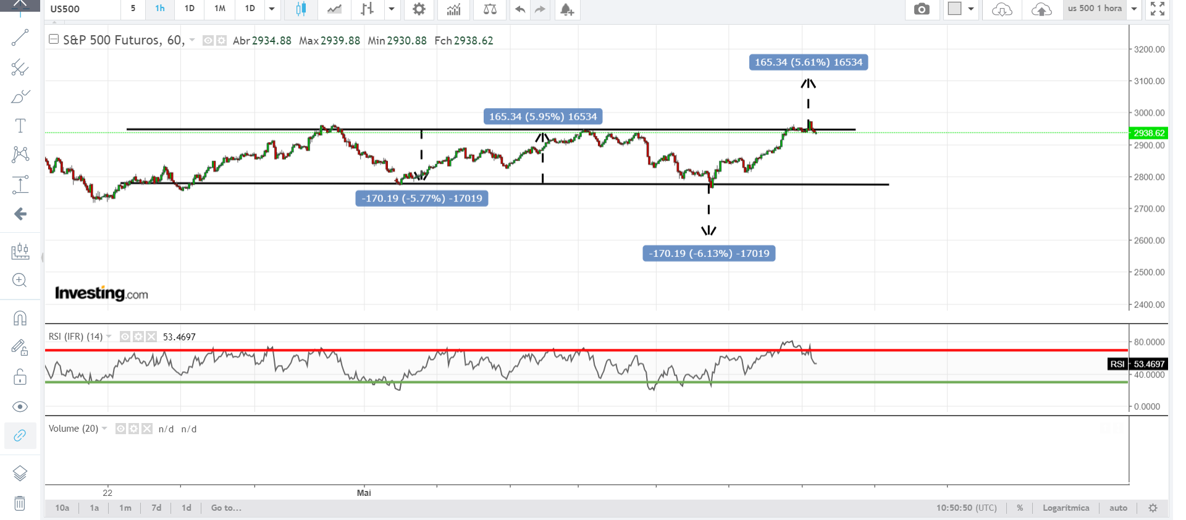Toggle Volume indicator visibility
Image resolution: width=1186 pixels, height=520 pixels.
[x=120, y=429]
